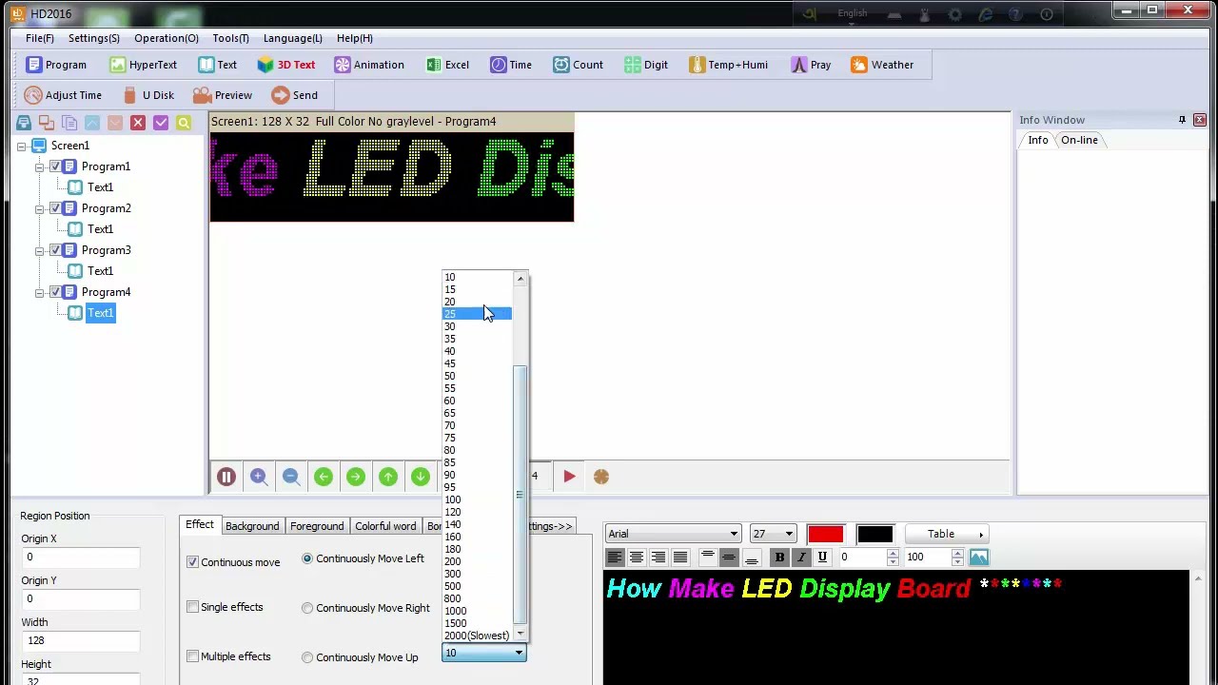Zoom in on the screen preview
Screen dimensions: 1218x685
pyautogui.click(x=259, y=477)
